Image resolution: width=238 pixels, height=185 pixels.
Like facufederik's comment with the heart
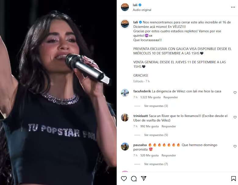(x=235, y=92)
